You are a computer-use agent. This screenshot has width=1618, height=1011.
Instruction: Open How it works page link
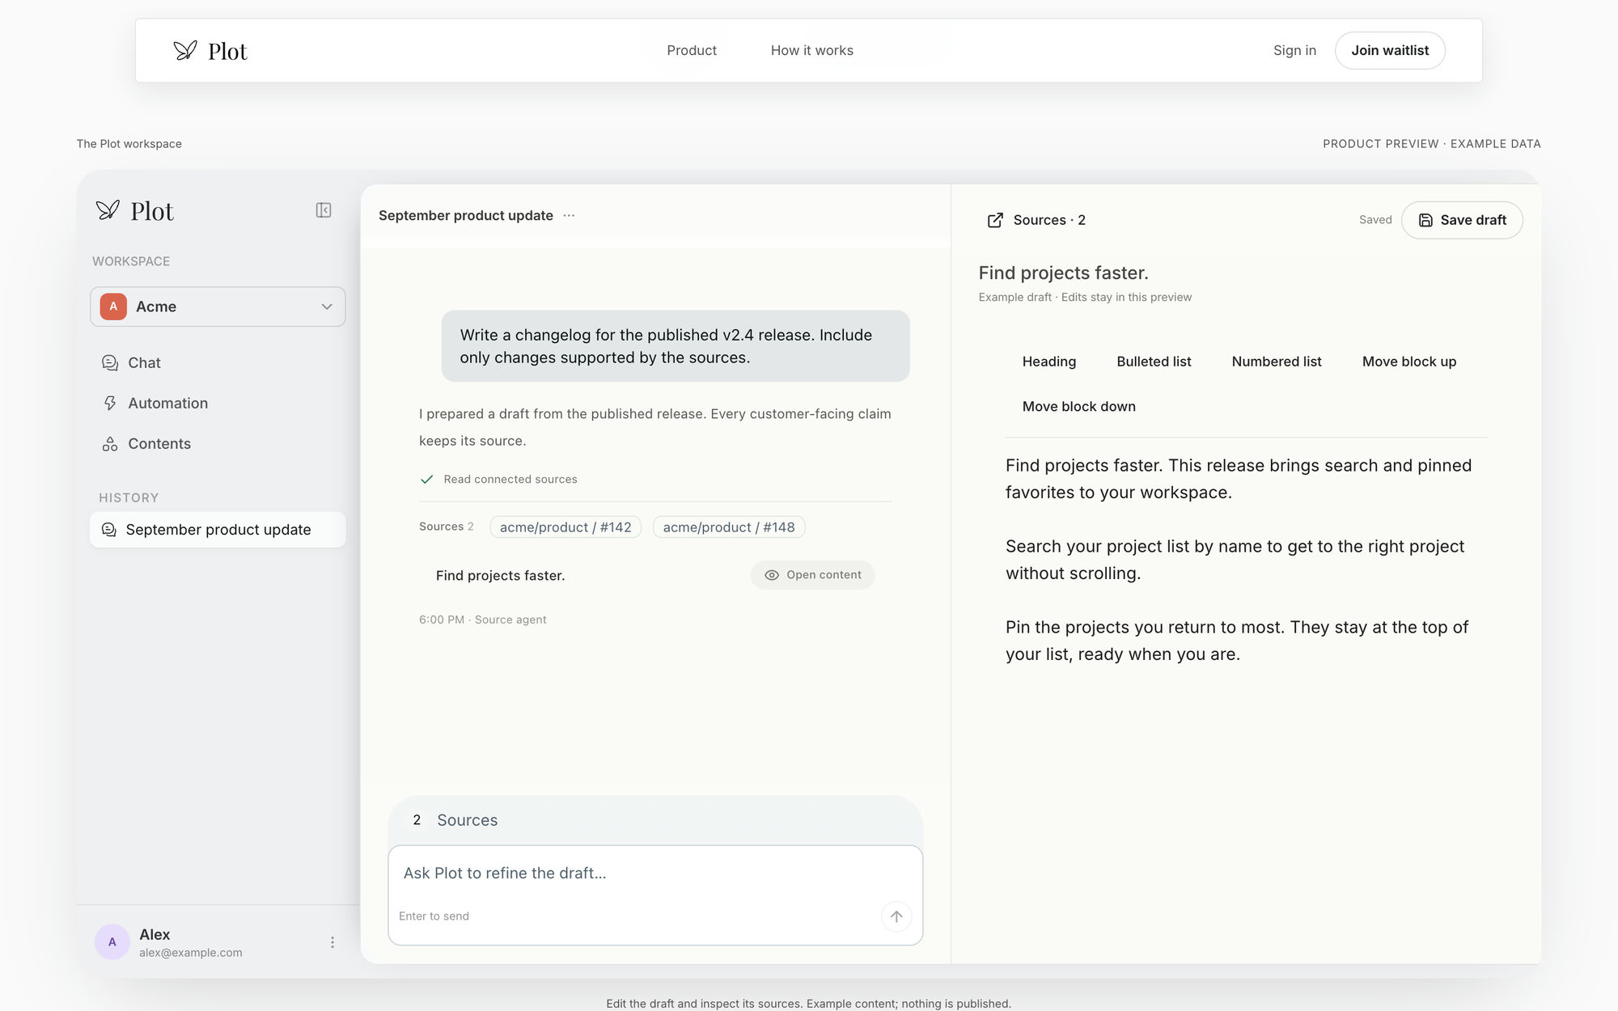pos(812,50)
